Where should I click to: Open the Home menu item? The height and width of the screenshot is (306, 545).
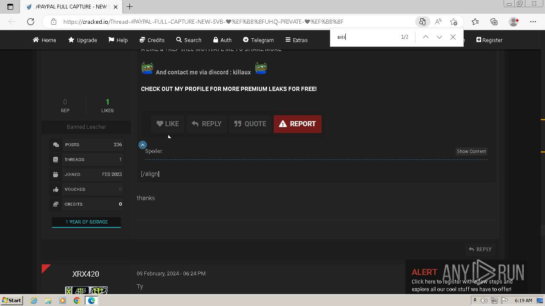click(44, 40)
